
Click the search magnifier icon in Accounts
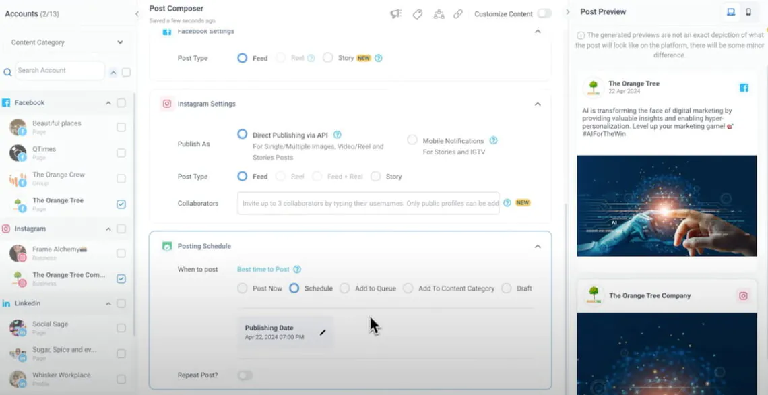click(x=7, y=73)
